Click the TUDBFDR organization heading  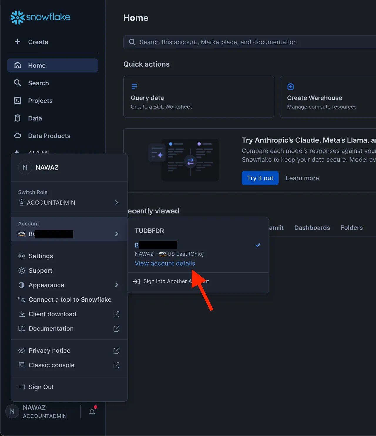(149, 231)
